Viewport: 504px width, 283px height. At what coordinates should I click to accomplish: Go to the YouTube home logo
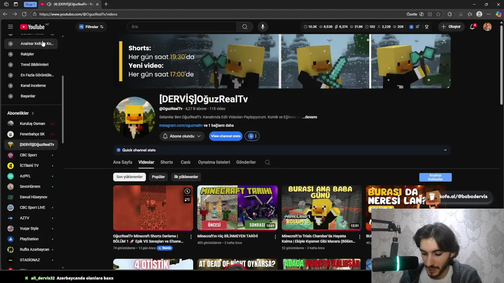[x=33, y=27]
